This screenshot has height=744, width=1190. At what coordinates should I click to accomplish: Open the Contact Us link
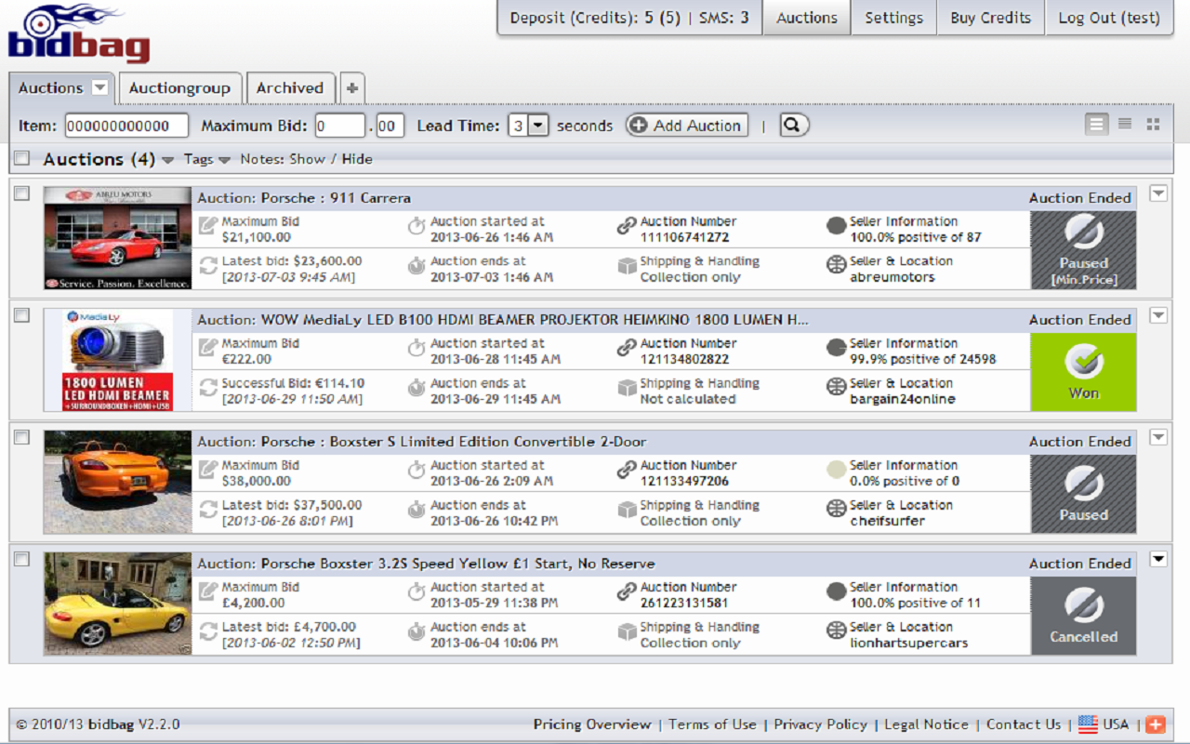tap(1024, 724)
